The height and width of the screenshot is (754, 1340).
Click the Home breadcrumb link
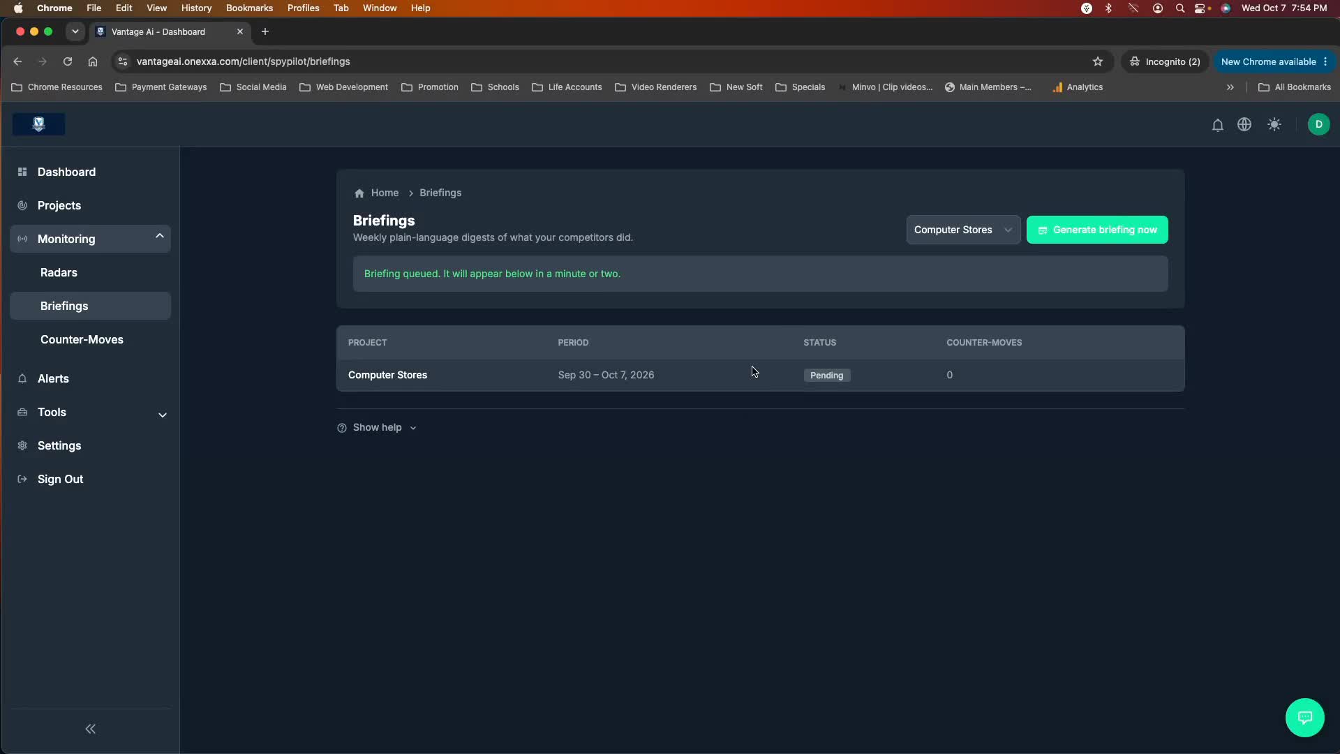(x=385, y=193)
